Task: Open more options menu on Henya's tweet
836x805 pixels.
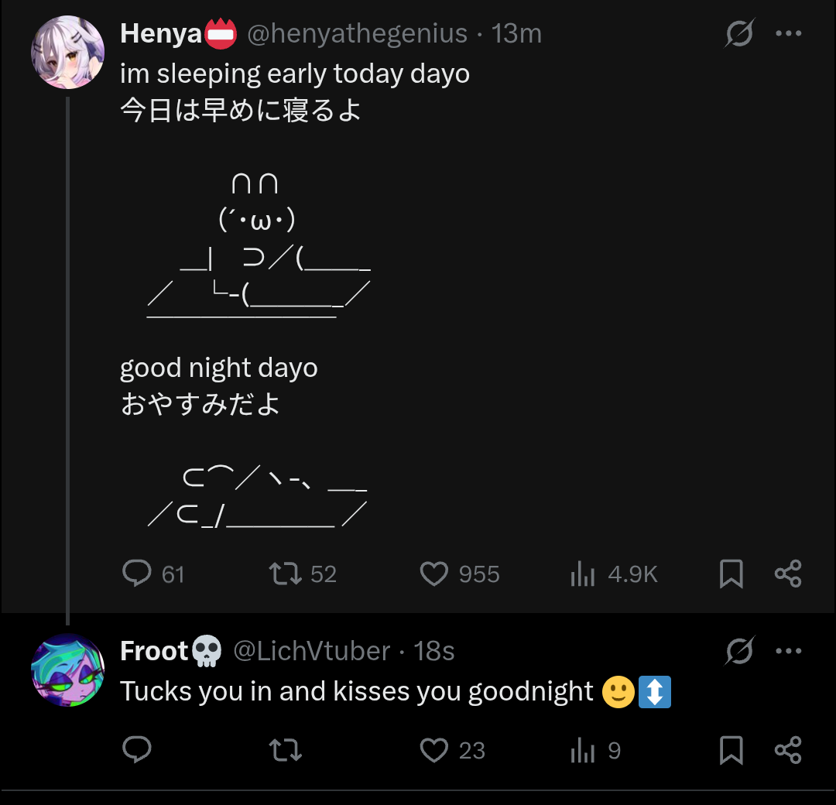Action: click(x=788, y=34)
